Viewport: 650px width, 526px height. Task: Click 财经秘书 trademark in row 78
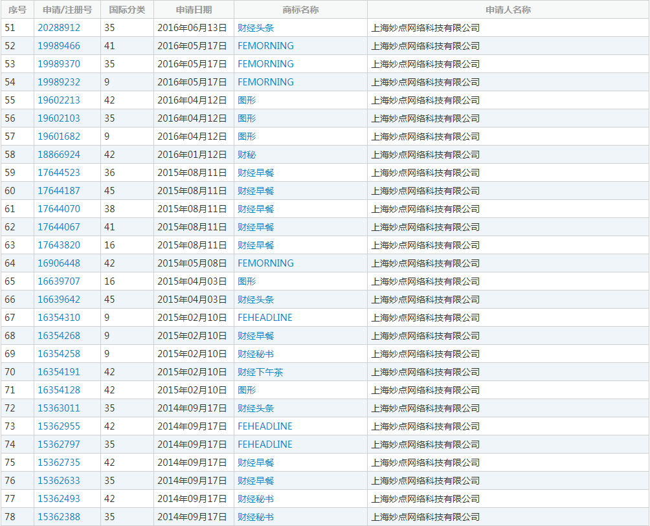point(256,517)
